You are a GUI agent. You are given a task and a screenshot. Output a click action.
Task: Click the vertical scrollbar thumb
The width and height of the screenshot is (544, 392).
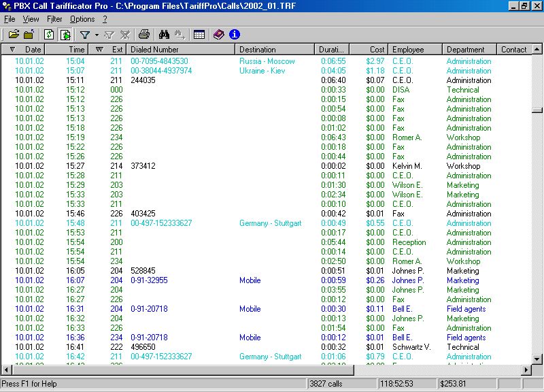(537, 110)
